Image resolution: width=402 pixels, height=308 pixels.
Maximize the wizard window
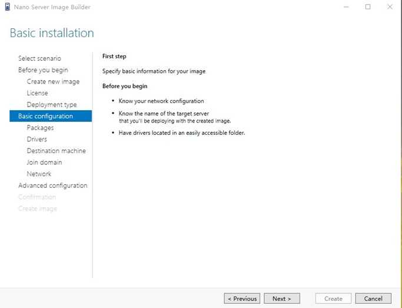click(368, 7)
